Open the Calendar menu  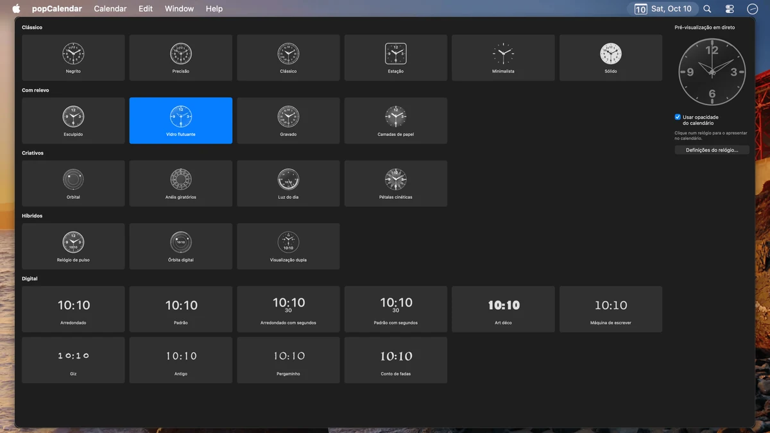point(110,9)
